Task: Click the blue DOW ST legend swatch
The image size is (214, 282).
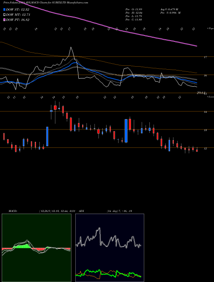Action: point(4,10)
